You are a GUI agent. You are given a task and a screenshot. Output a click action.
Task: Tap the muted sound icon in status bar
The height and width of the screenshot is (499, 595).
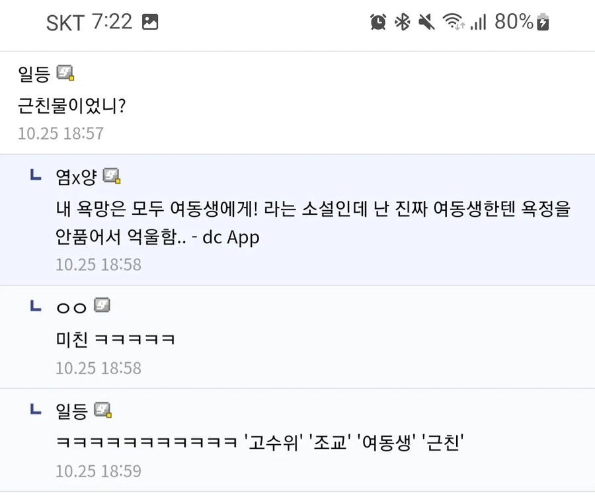tap(426, 21)
